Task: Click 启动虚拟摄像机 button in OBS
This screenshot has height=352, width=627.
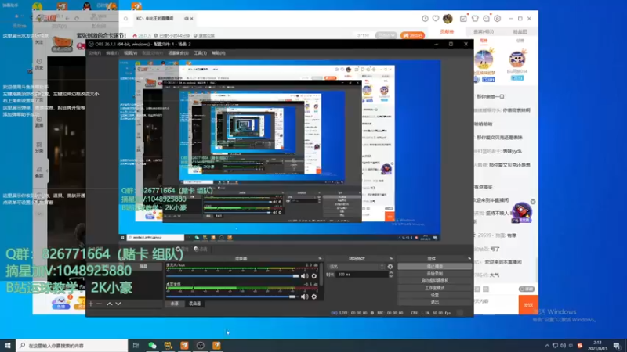Action: tap(435, 281)
